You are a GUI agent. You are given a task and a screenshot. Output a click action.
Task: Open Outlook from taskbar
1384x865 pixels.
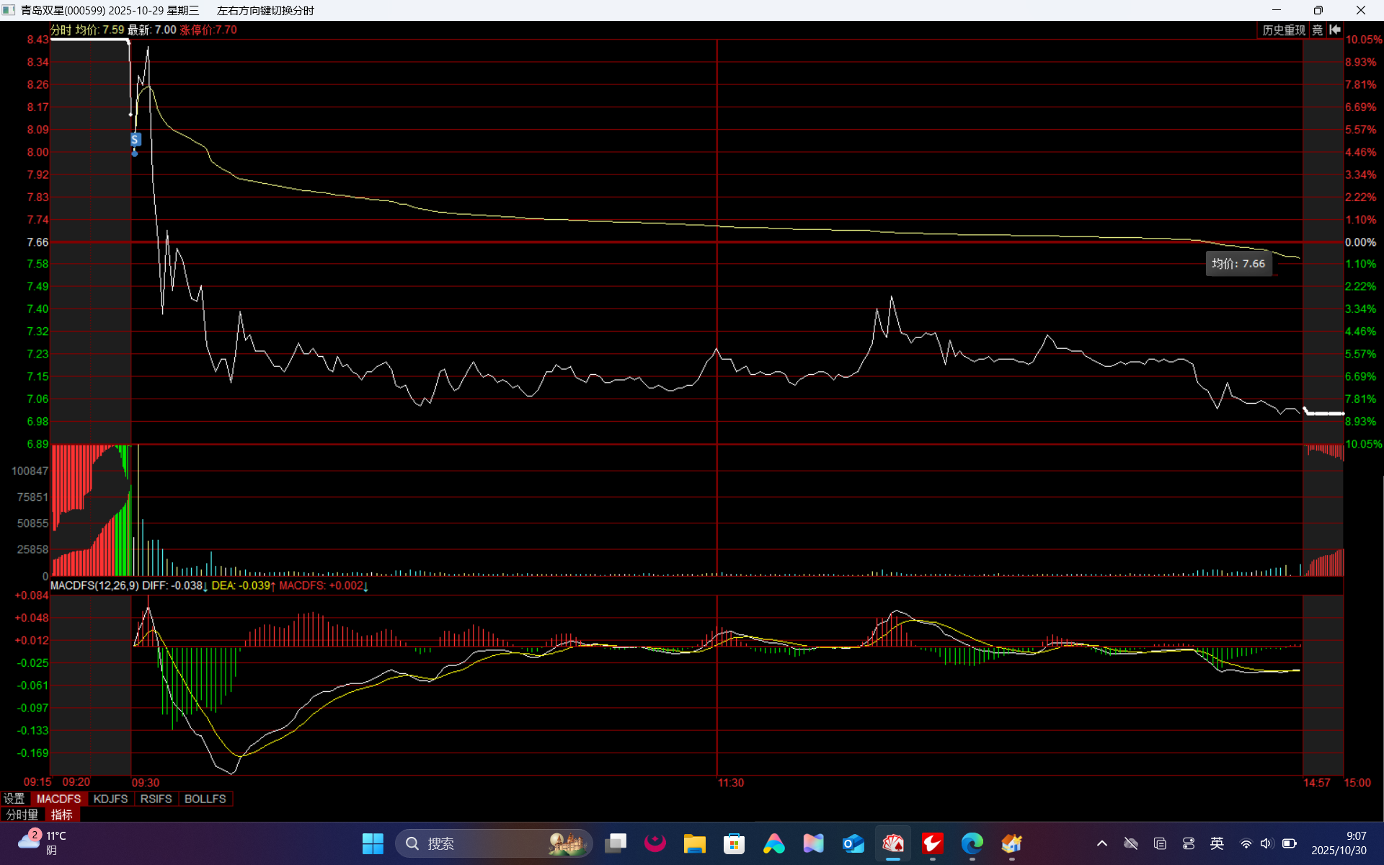[853, 843]
